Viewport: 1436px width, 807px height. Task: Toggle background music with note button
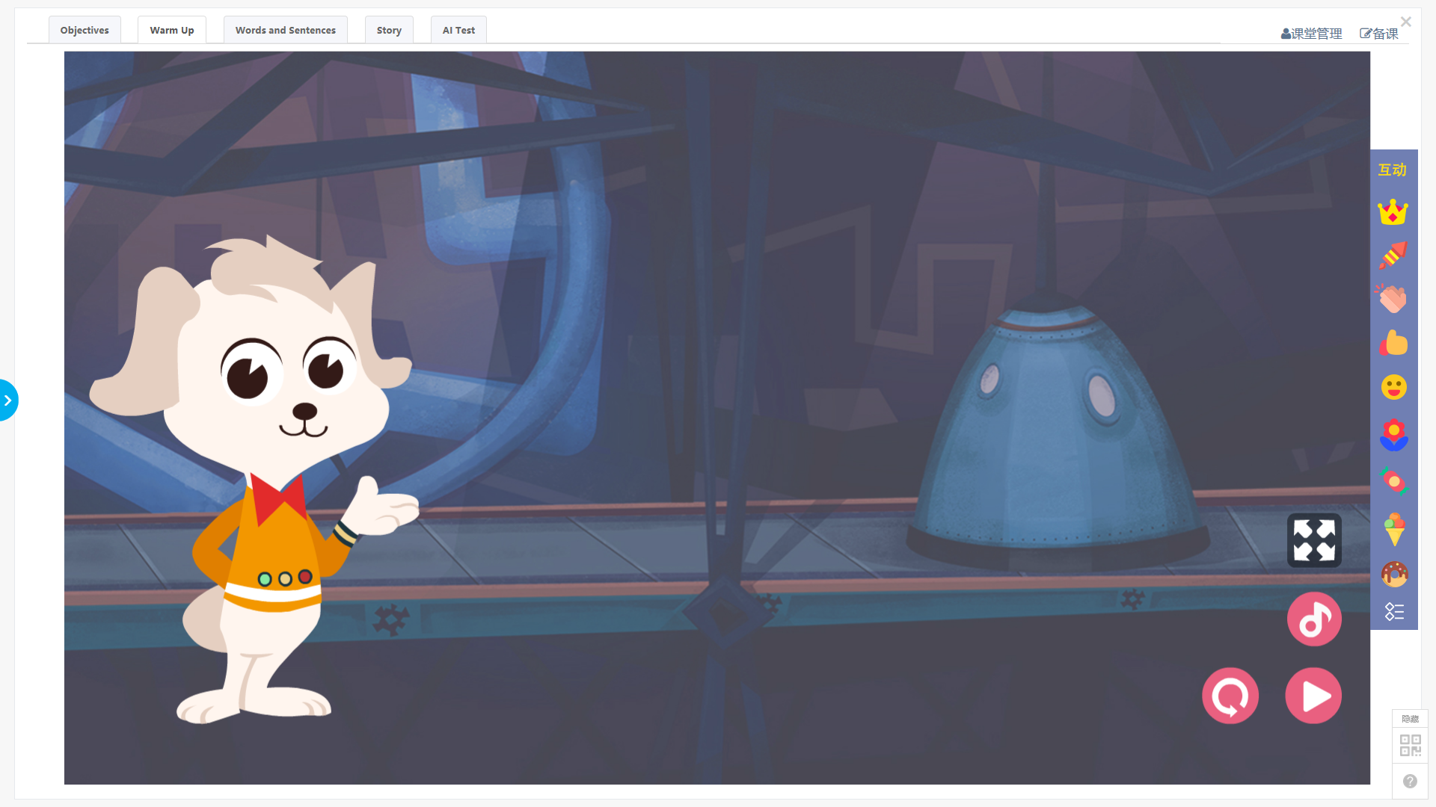1314,619
